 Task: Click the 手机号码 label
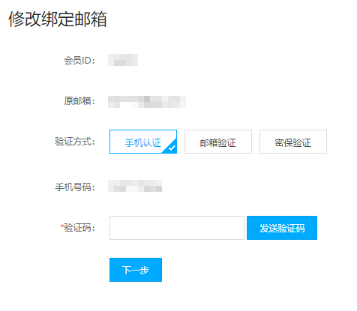click(75, 187)
